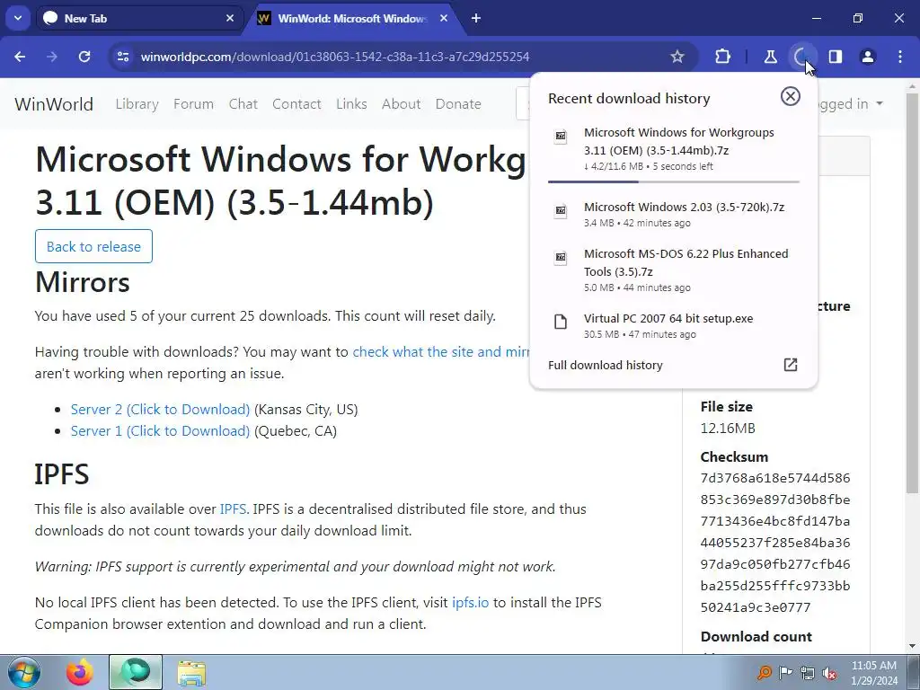
Task: Close the WinWorld tab
Action: 444,18
